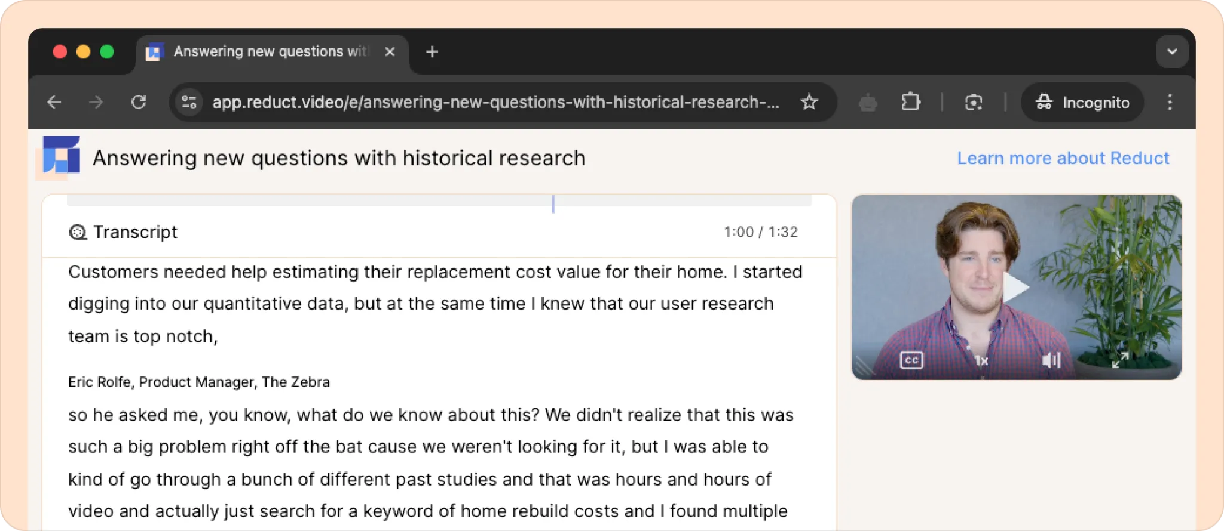
Task: Open 'Learn more about Reduct' link
Action: [x=1063, y=158]
